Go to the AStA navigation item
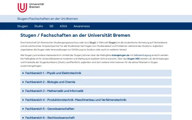Image resolution: width=192 pixels, height=120 pixels. click(63, 26)
